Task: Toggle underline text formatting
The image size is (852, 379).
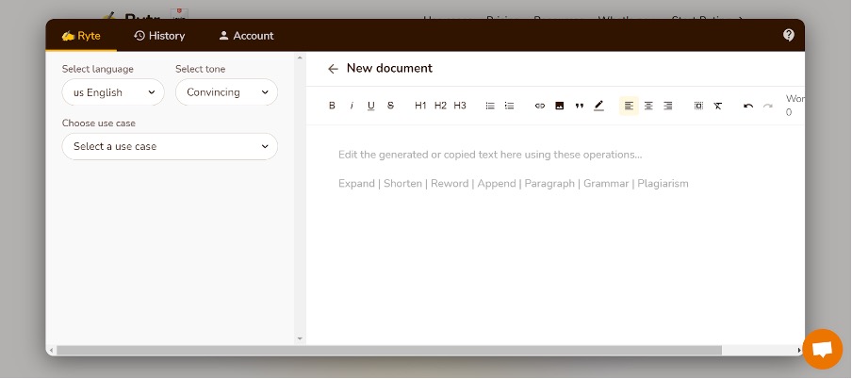Action: click(371, 106)
